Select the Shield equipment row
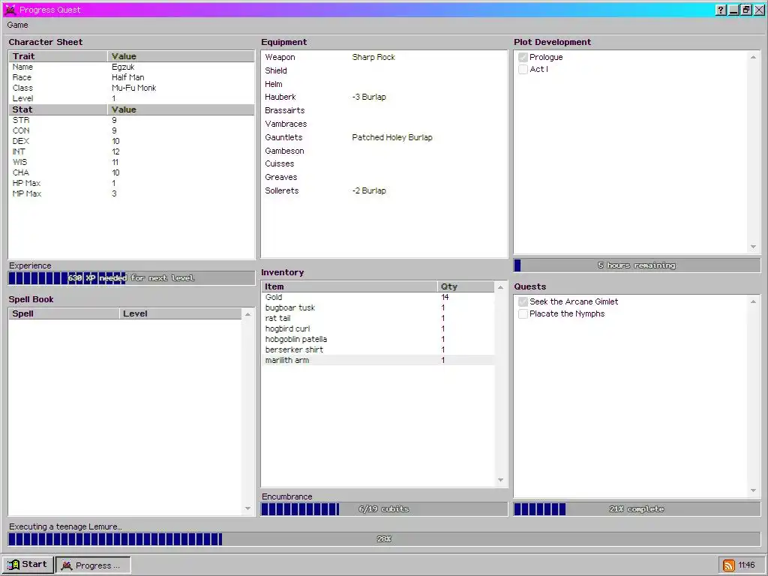The width and height of the screenshot is (768, 576). tap(384, 70)
